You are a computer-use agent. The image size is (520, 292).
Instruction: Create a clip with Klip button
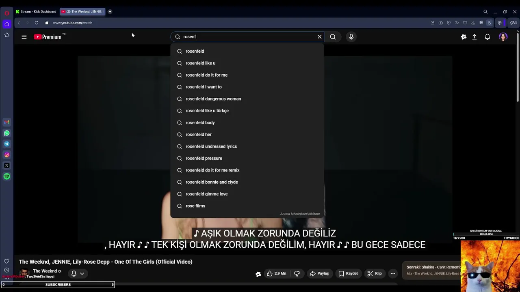click(x=374, y=274)
